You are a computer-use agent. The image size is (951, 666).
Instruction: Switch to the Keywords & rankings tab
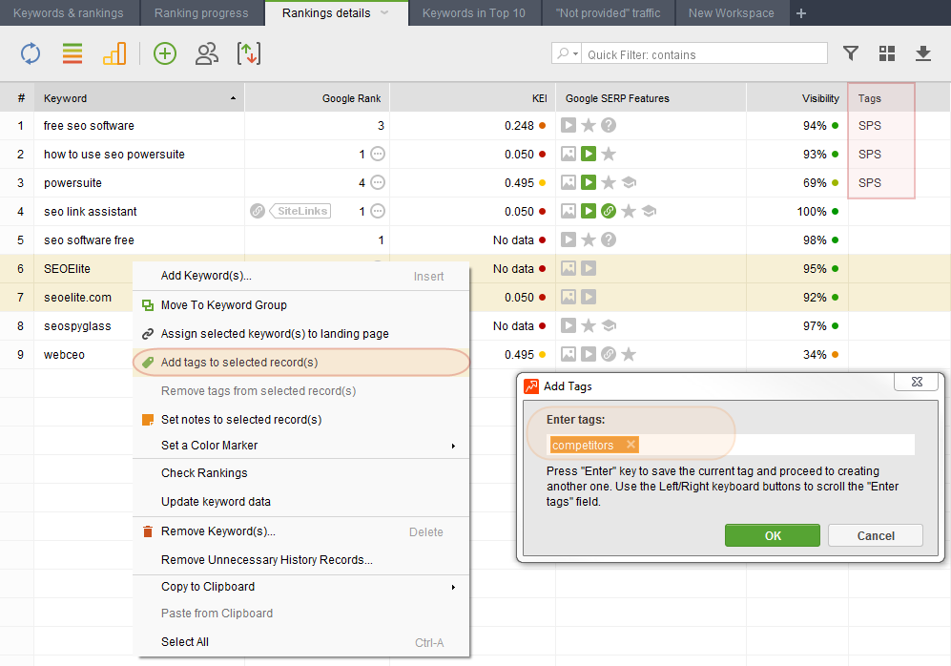(x=69, y=12)
